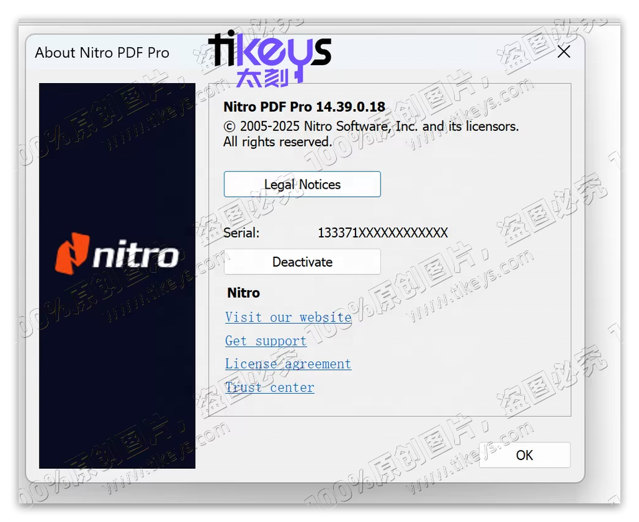Click the copyright 2005-2025 Nitro Software text
Viewport: 639px width, 522px height.
point(371,126)
